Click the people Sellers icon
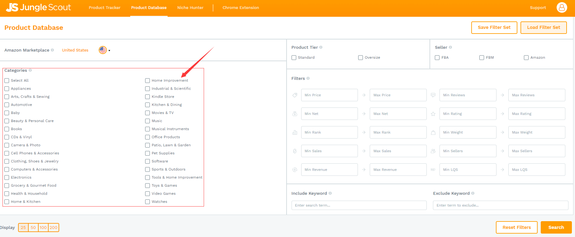Viewport: 575px width, 237px height. pos(433,151)
